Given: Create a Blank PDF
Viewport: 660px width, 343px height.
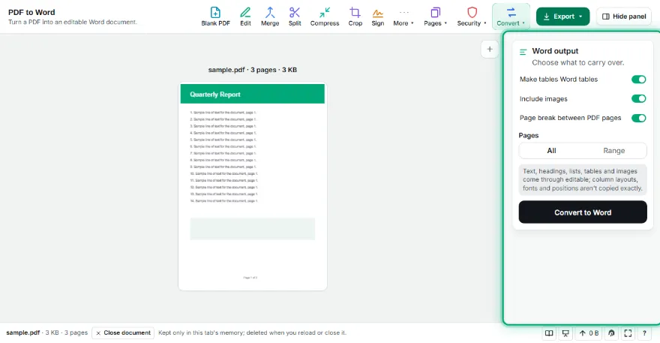Looking at the screenshot, I should pos(215,17).
